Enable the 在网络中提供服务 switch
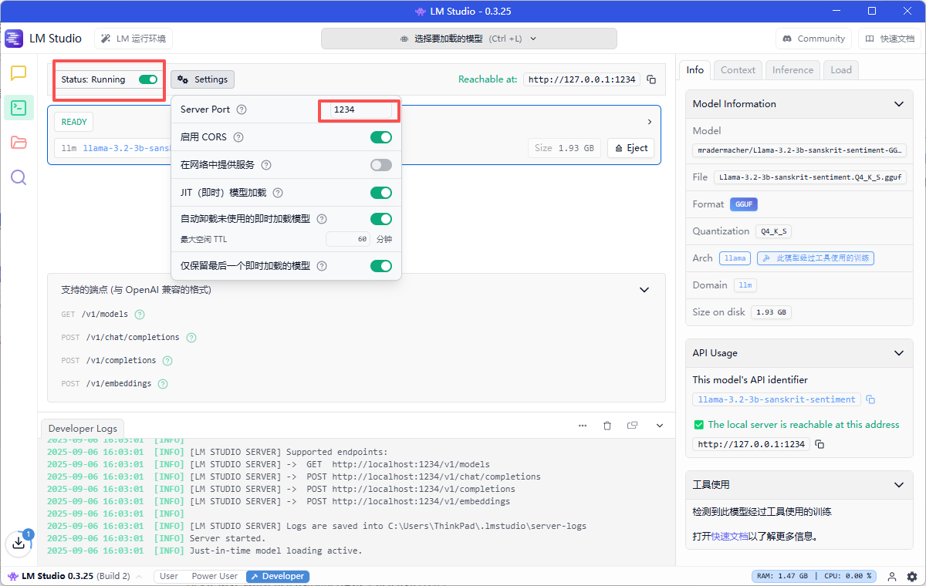Viewport: 926px width, 586px height. [381, 165]
